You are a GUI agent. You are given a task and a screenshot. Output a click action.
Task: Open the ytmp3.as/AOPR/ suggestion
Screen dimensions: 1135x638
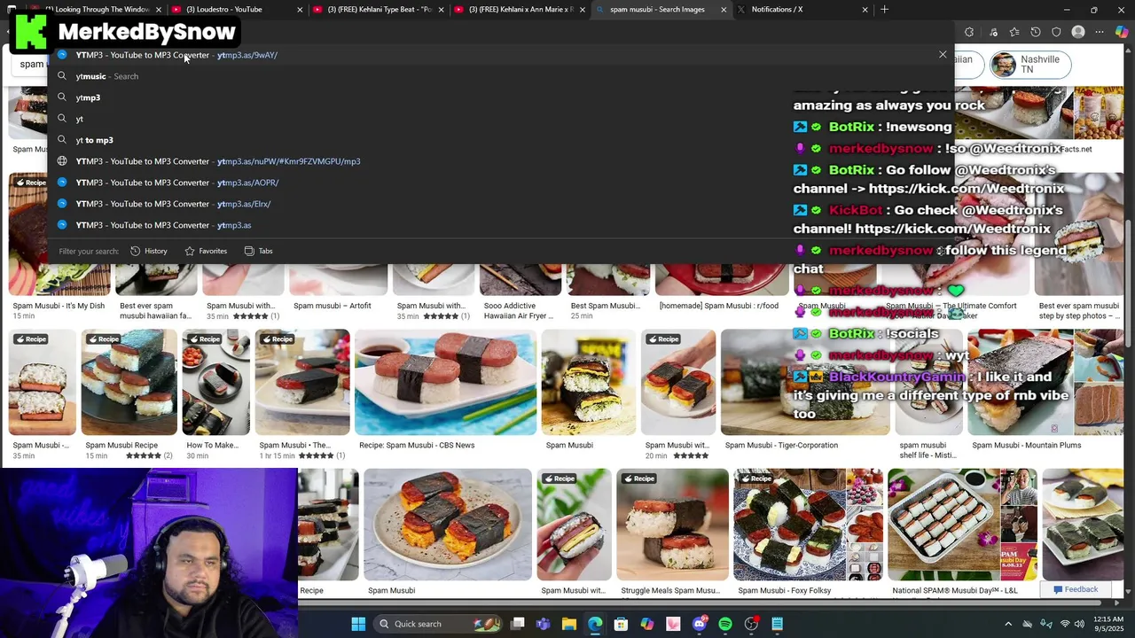pyautogui.click(x=501, y=183)
